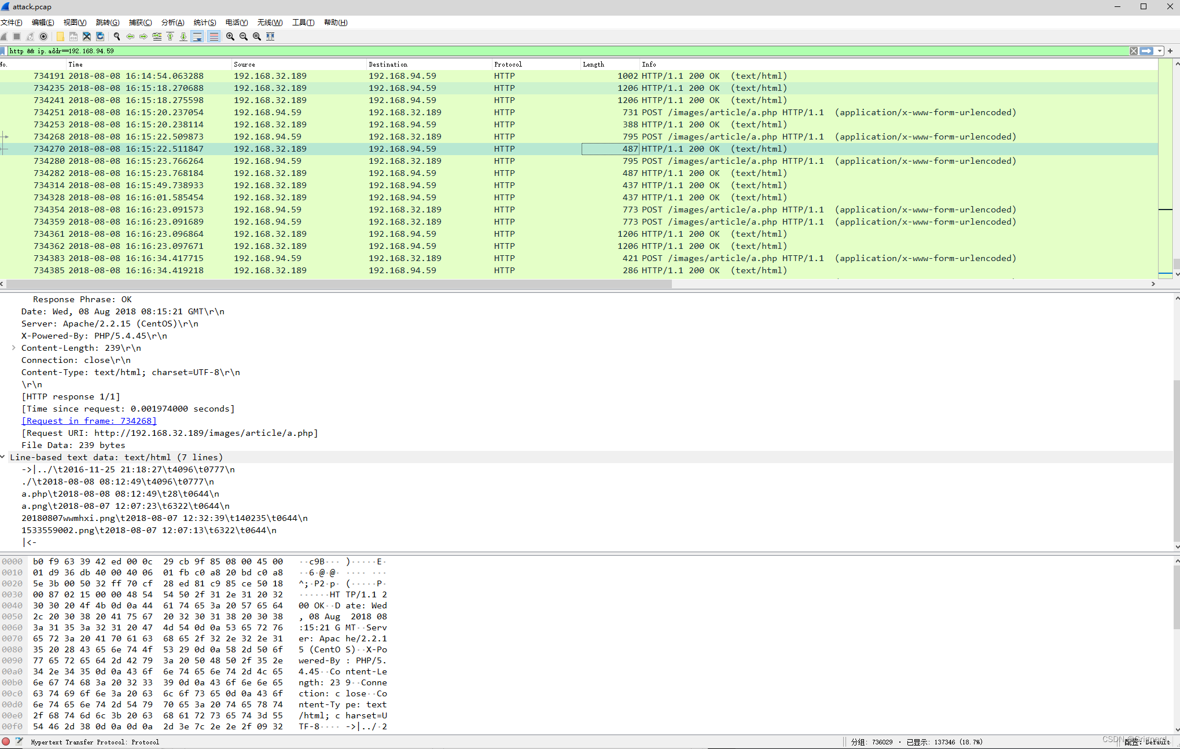Click the packet list vertical scrollbar thumb
This screenshot has width=1180, height=749.
pos(1176,263)
